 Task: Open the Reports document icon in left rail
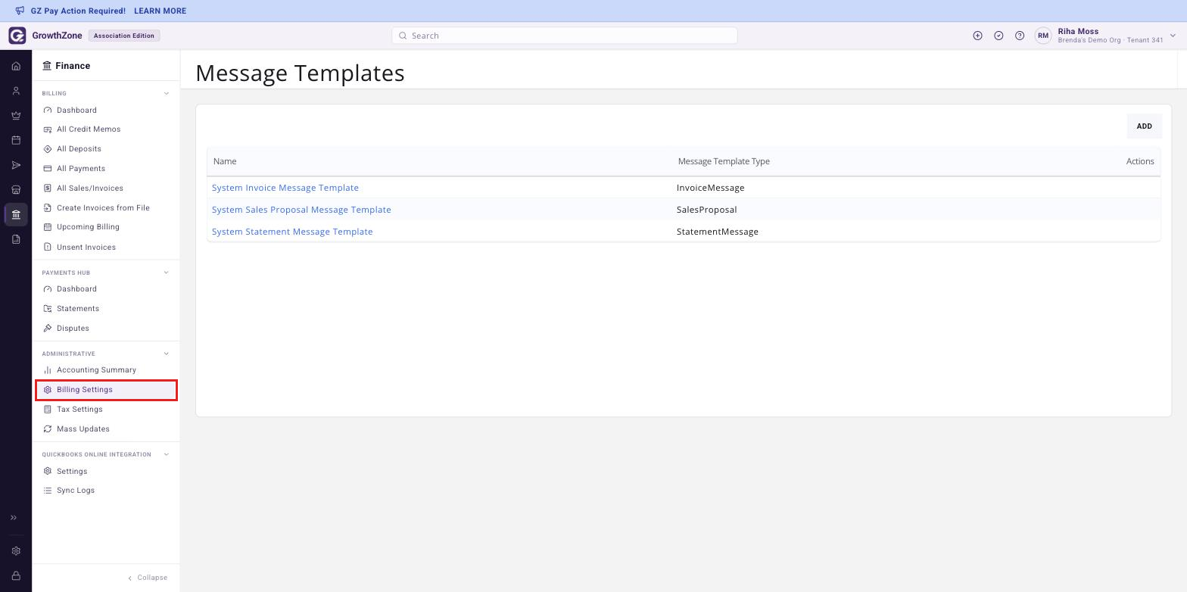16,239
